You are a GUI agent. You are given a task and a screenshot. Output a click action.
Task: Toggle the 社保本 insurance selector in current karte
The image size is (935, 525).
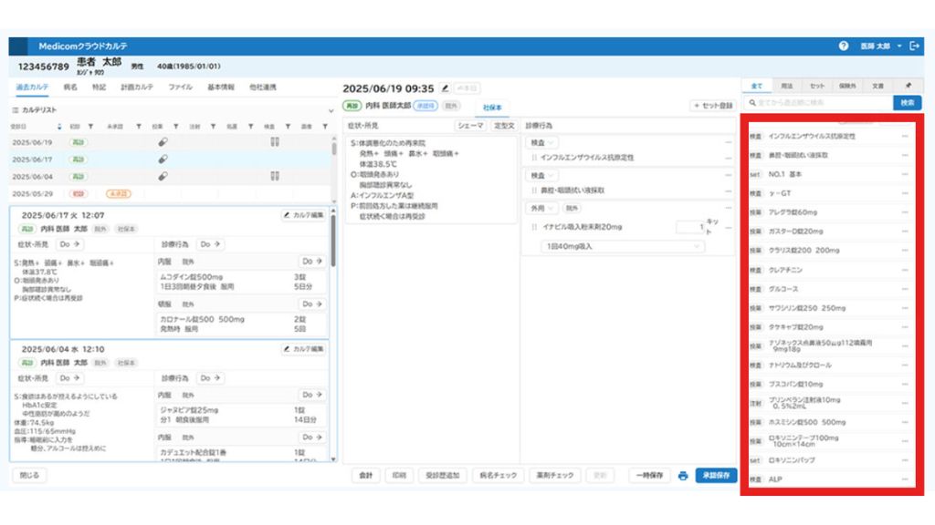pos(492,107)
